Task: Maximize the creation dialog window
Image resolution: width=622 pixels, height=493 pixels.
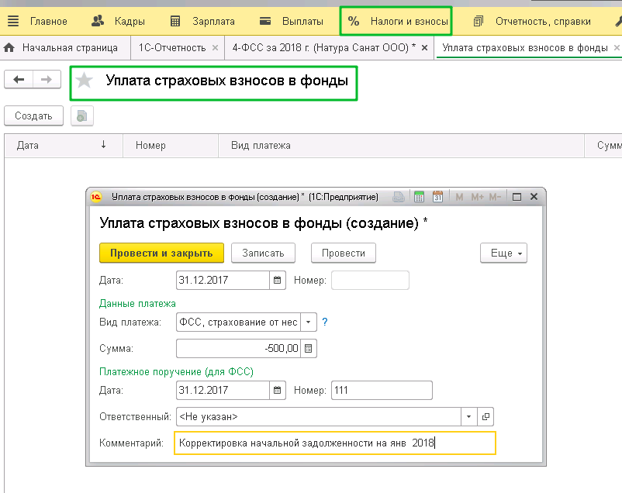Action: (x=517, y=197)
